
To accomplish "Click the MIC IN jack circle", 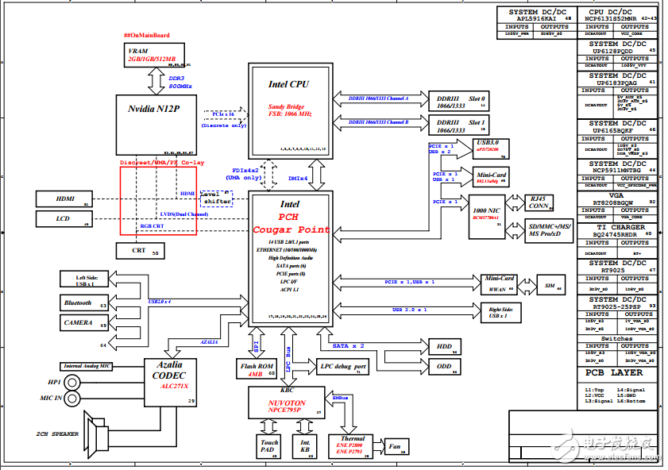I will pos(74,398).
